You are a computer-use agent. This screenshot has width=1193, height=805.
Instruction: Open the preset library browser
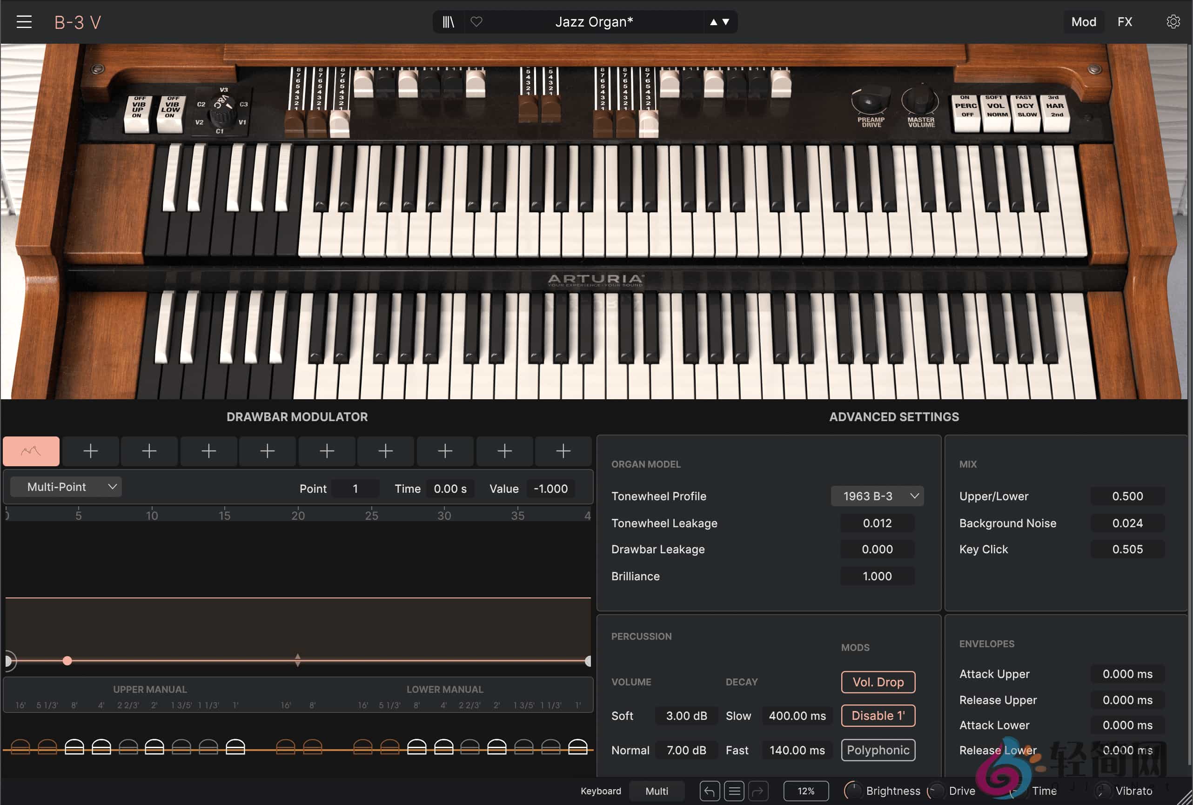448,21
